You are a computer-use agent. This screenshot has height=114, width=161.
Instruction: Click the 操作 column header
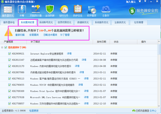click(147, 42)
